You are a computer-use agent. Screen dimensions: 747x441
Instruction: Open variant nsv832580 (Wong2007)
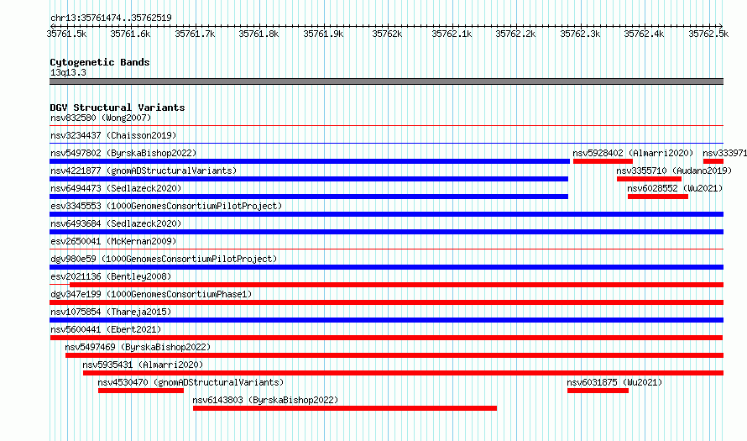(101, 118)
